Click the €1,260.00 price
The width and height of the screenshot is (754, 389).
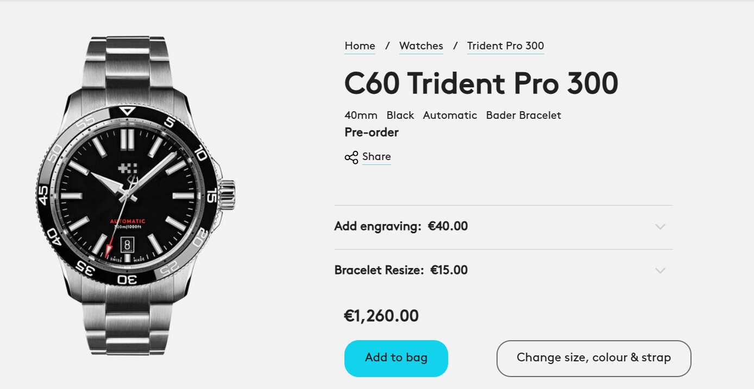point(381,316)
